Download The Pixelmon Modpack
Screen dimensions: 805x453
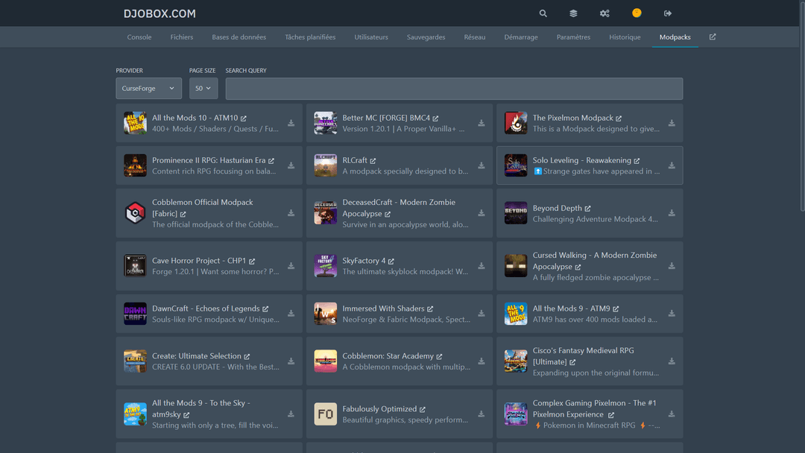point(672,123)
